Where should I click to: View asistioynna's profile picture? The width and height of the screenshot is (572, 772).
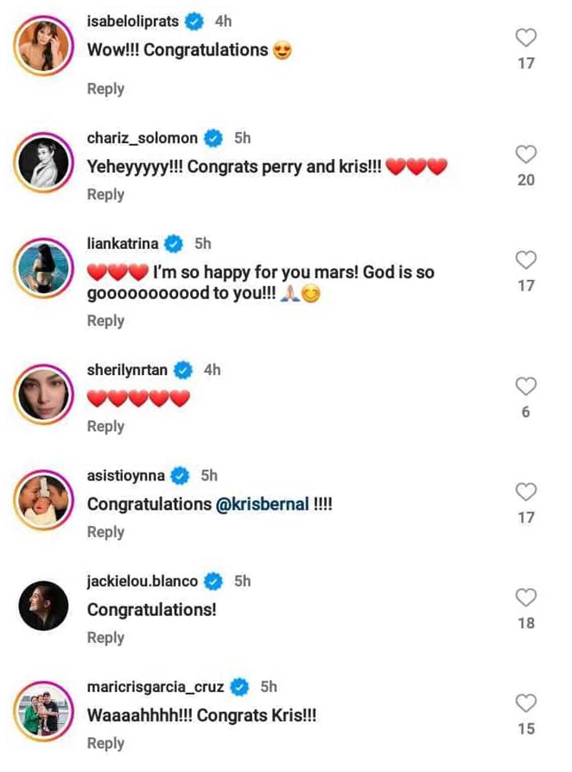click(x=43, y=500)
